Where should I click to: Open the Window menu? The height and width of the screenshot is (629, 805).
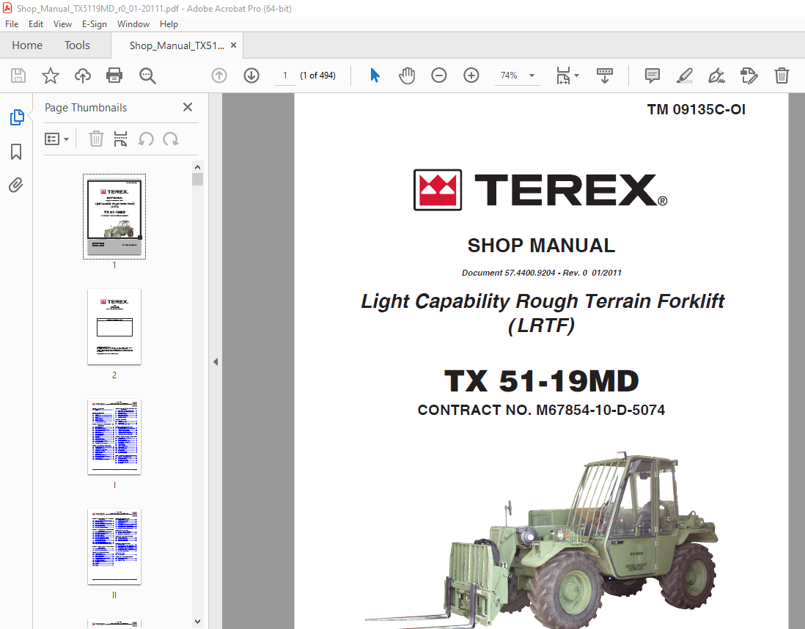click(133, 24)
